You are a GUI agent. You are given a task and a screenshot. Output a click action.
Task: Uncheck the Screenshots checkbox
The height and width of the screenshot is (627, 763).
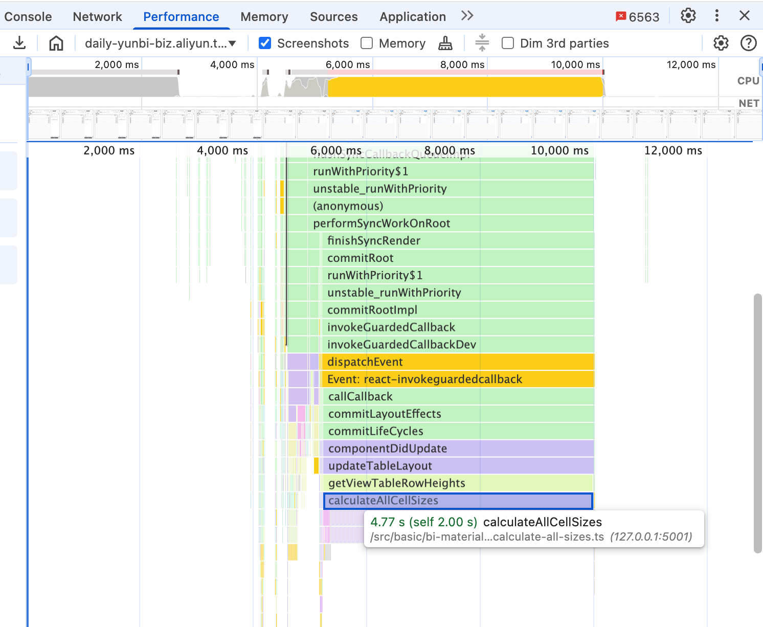pyautogui.click(x=265, y=43)
